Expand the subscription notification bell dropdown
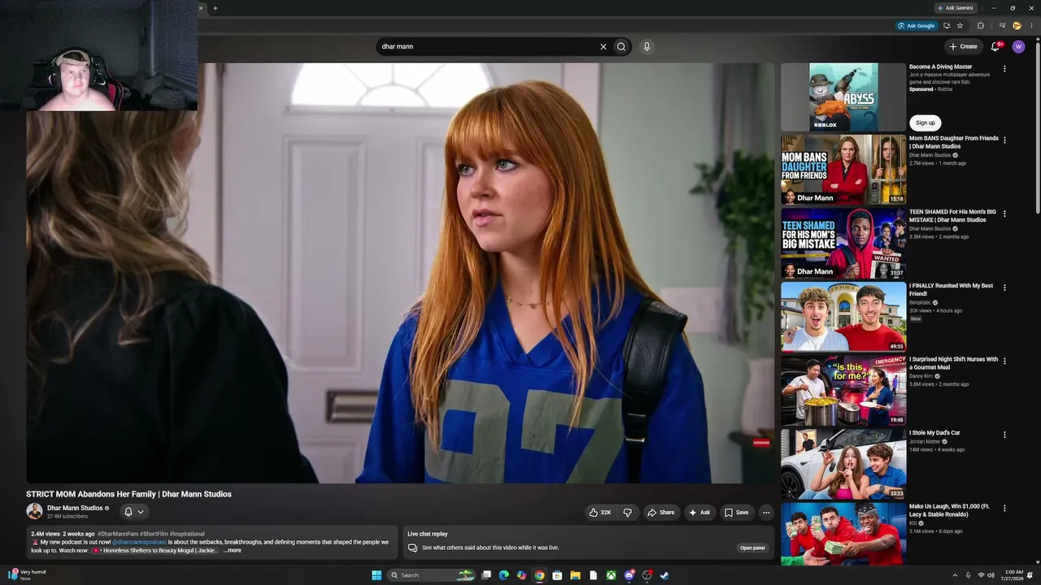 click(134, 512)
